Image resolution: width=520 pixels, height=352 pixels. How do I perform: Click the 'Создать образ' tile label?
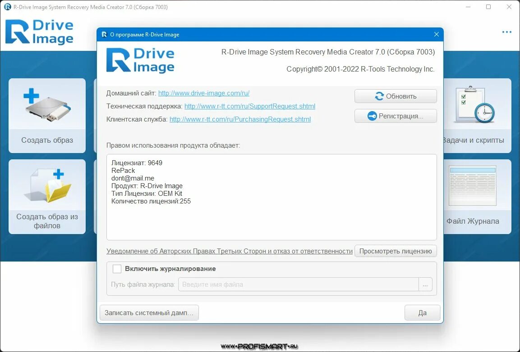pyautogui.click(x=47, y=140)
